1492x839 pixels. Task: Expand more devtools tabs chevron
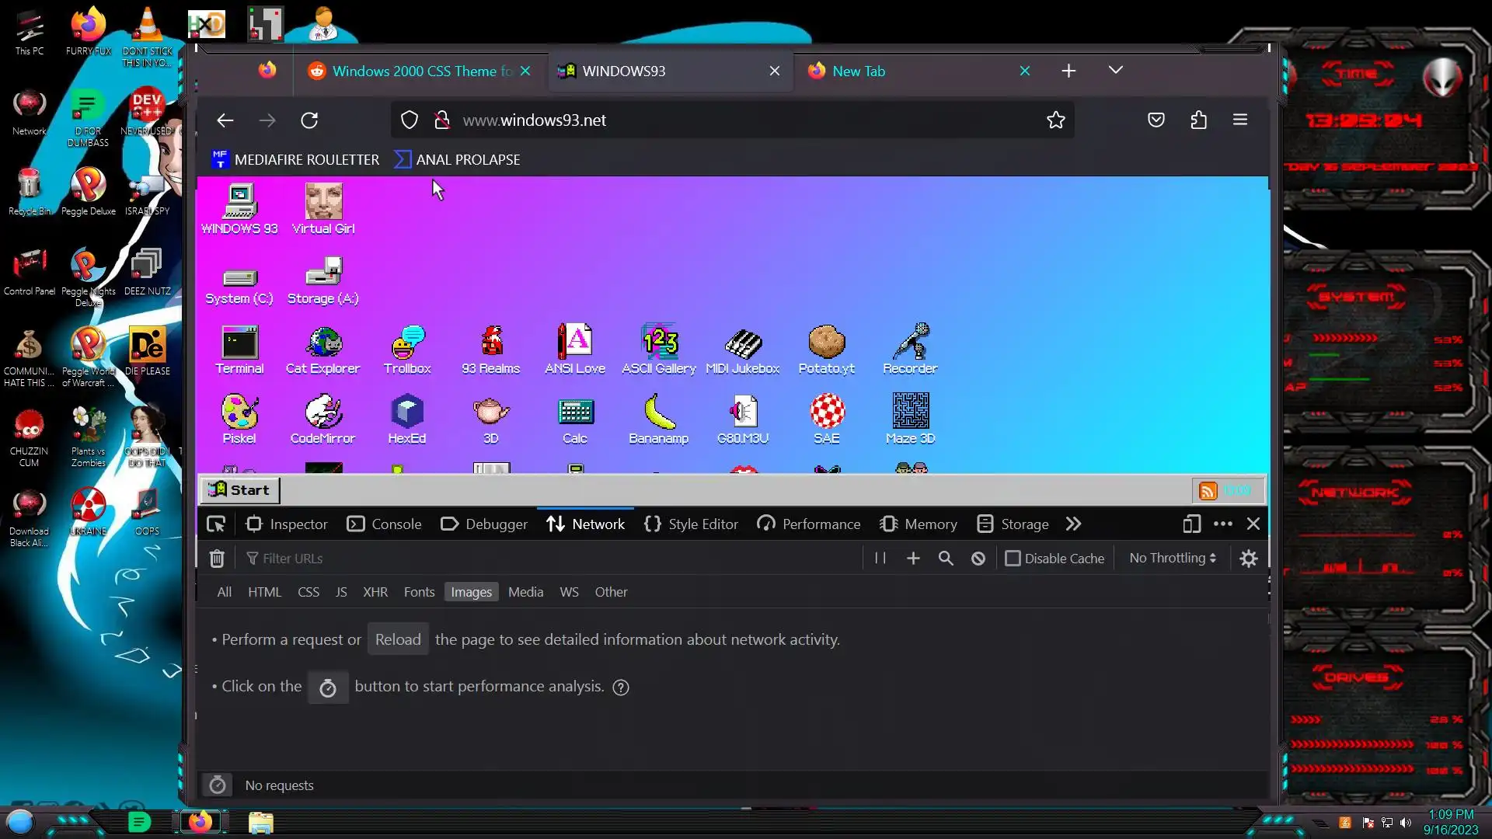[1073, 524]
